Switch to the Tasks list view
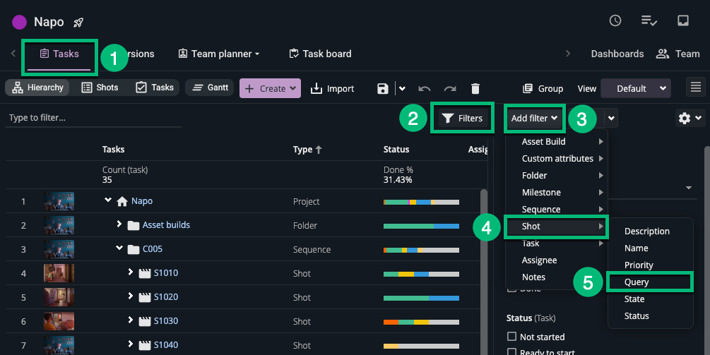The image size is (710, 355). (155, 88)
